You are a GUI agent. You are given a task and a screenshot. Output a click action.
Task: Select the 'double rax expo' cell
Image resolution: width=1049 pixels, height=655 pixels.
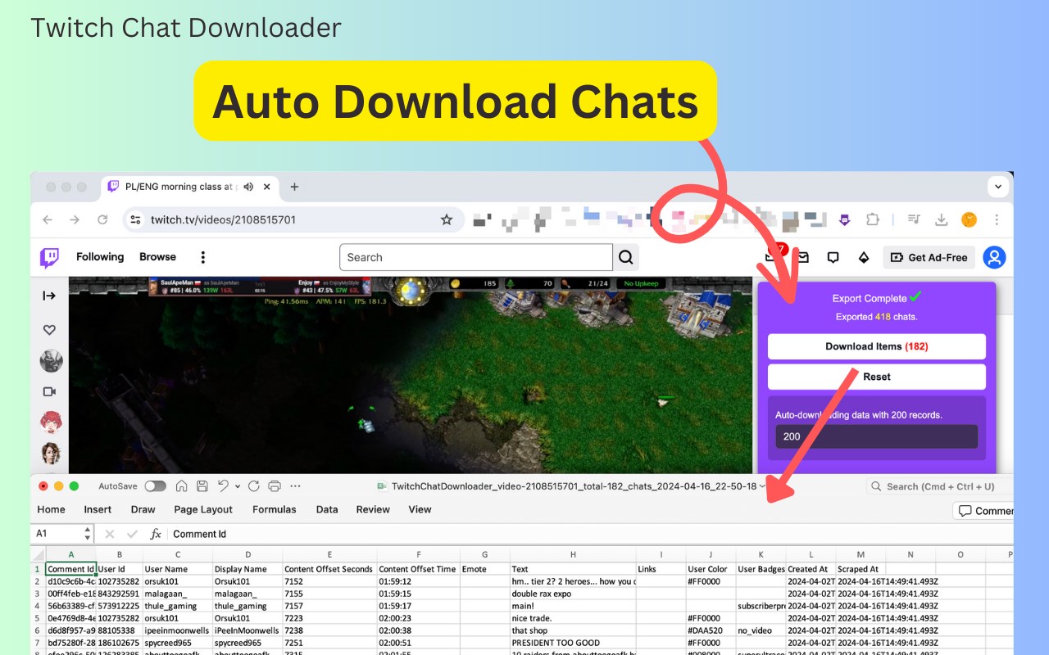click(x=573, y=594)
